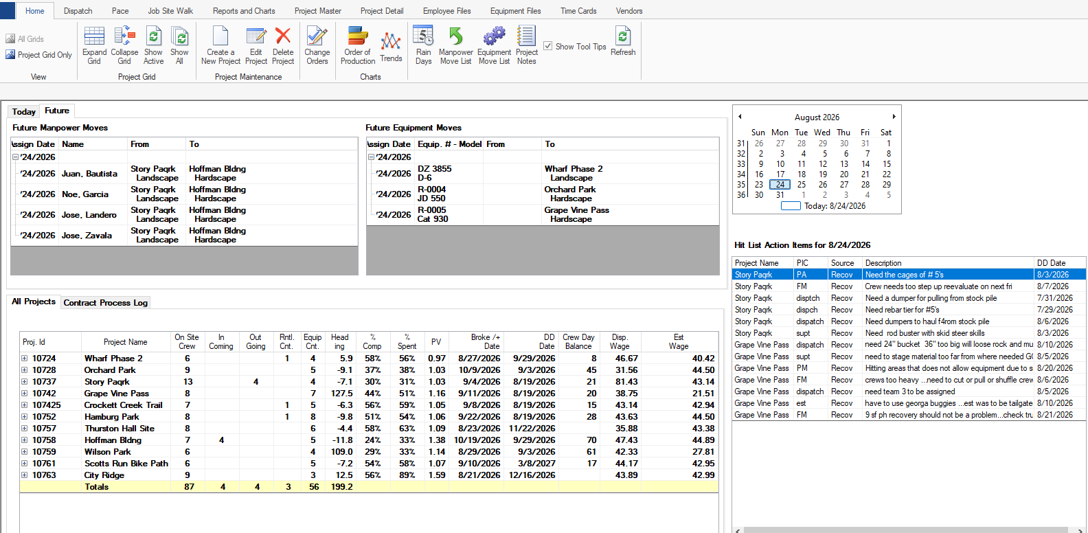Expand project 10724 Wharf Phase 2 row
1088x533 pixels.
(x=25, y=359)
